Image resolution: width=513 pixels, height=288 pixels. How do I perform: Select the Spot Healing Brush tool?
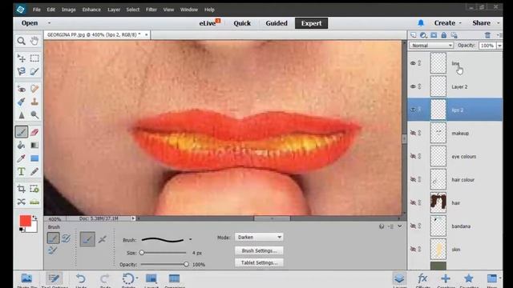(34, 89)
